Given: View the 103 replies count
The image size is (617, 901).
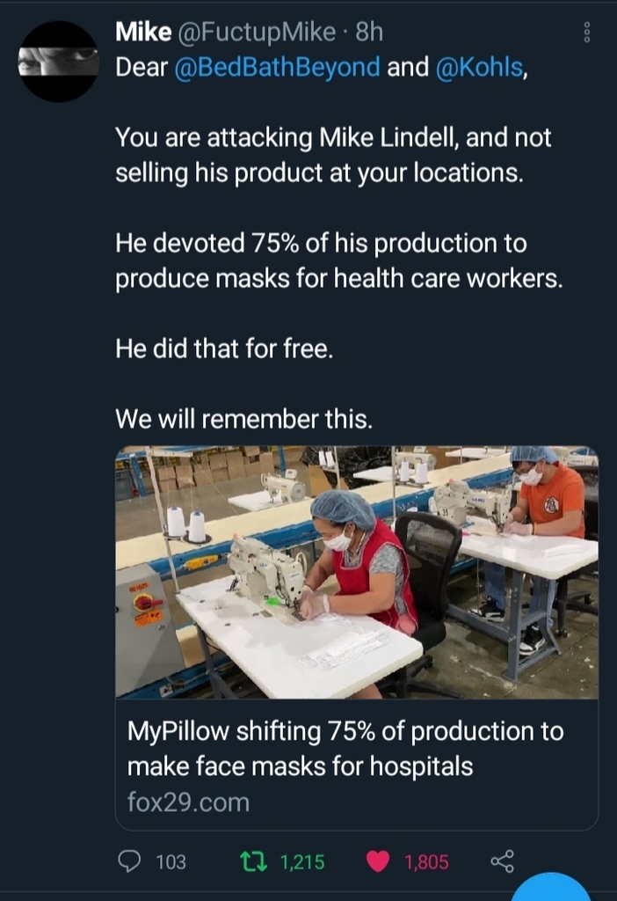Looking at the screenshot, I should click(171, 862).
